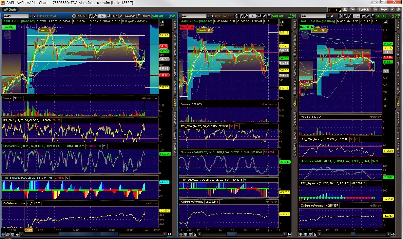The width and height of the screenshot is (403, 239).
Task: Open Studies flask icon in middle chart
Action: [269, 16]
